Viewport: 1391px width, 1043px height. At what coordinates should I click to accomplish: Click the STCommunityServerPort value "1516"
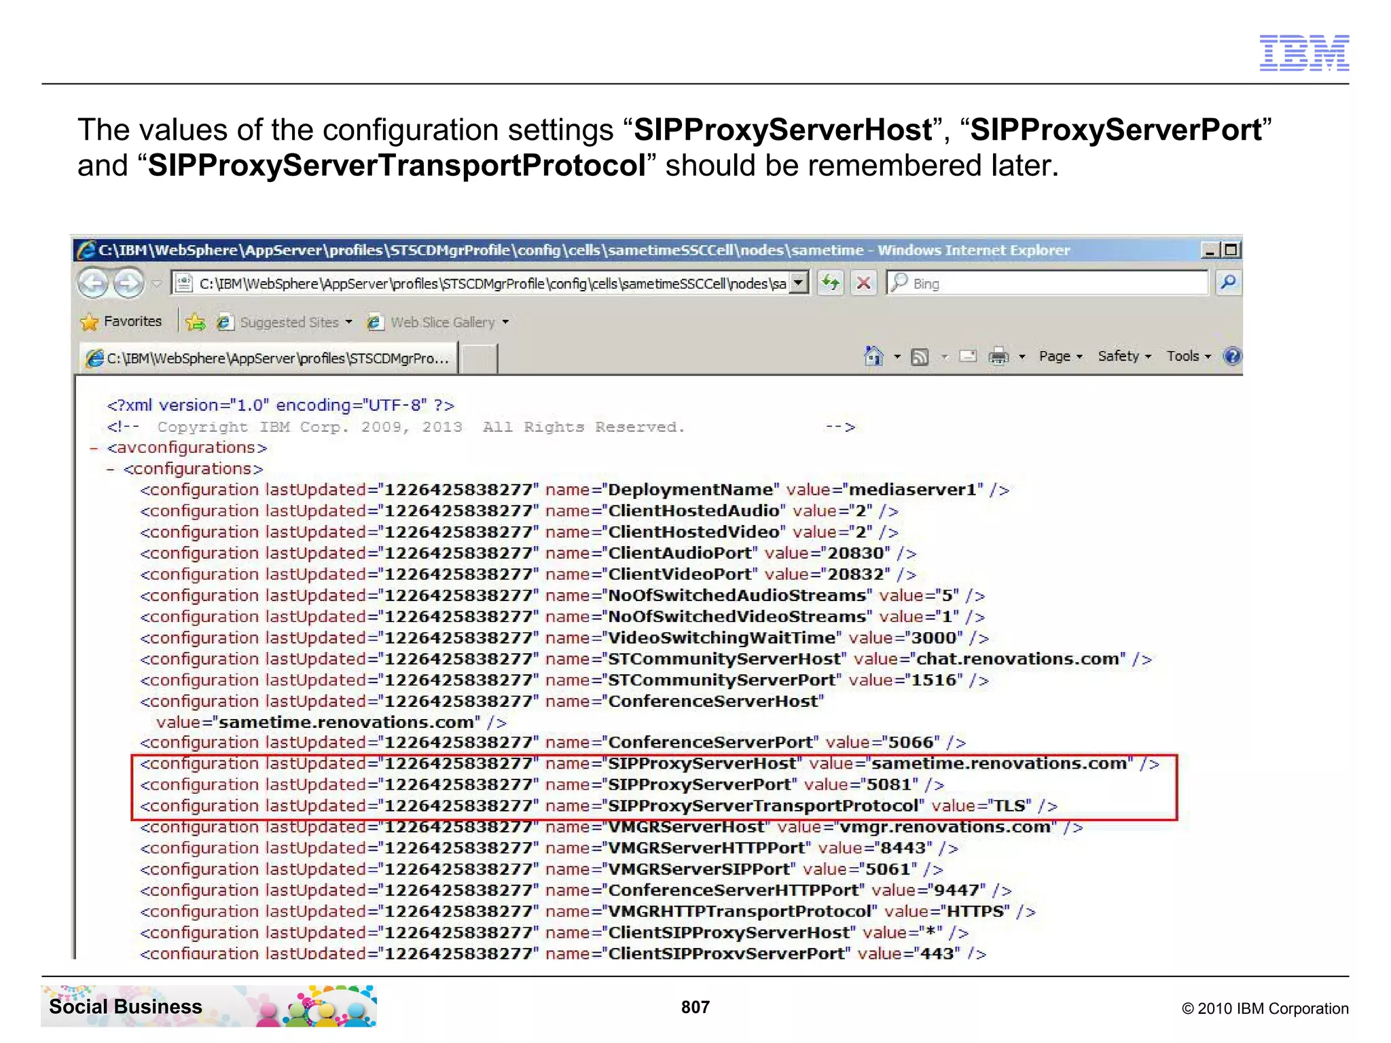(933, 680)
